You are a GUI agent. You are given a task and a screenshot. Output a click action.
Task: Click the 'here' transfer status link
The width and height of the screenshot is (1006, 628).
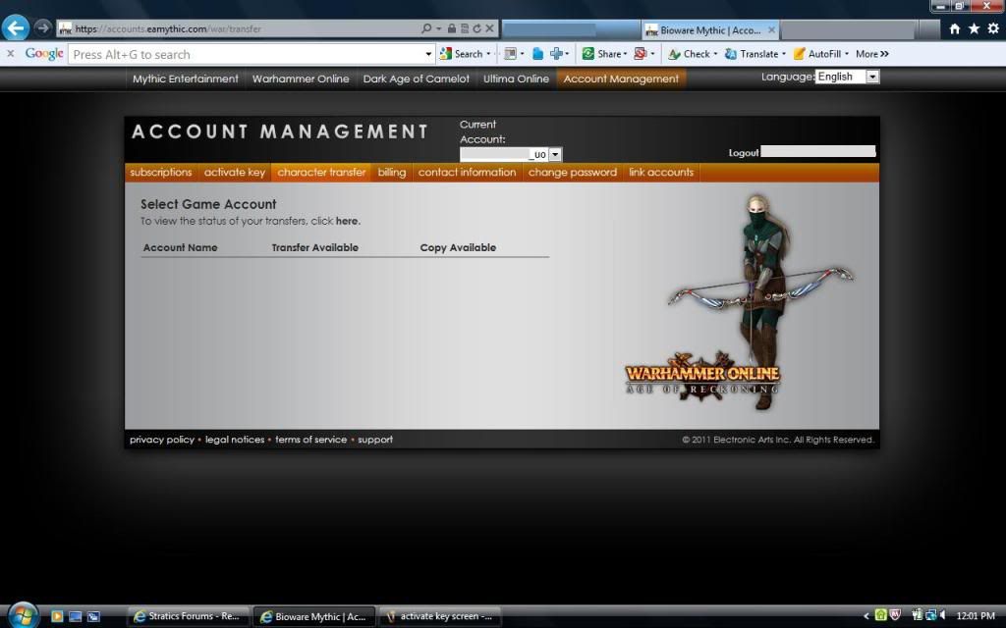tap(347, 221)
